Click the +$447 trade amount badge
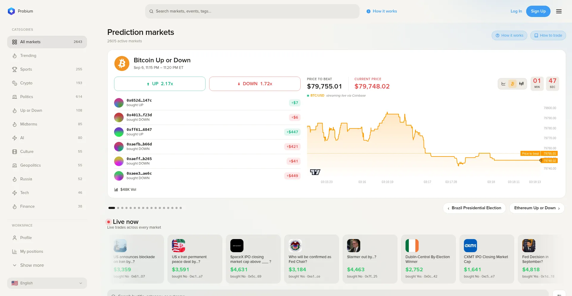The height and width of the screenshot is (296, 572). pyautogui.click(x=292, y=132)
